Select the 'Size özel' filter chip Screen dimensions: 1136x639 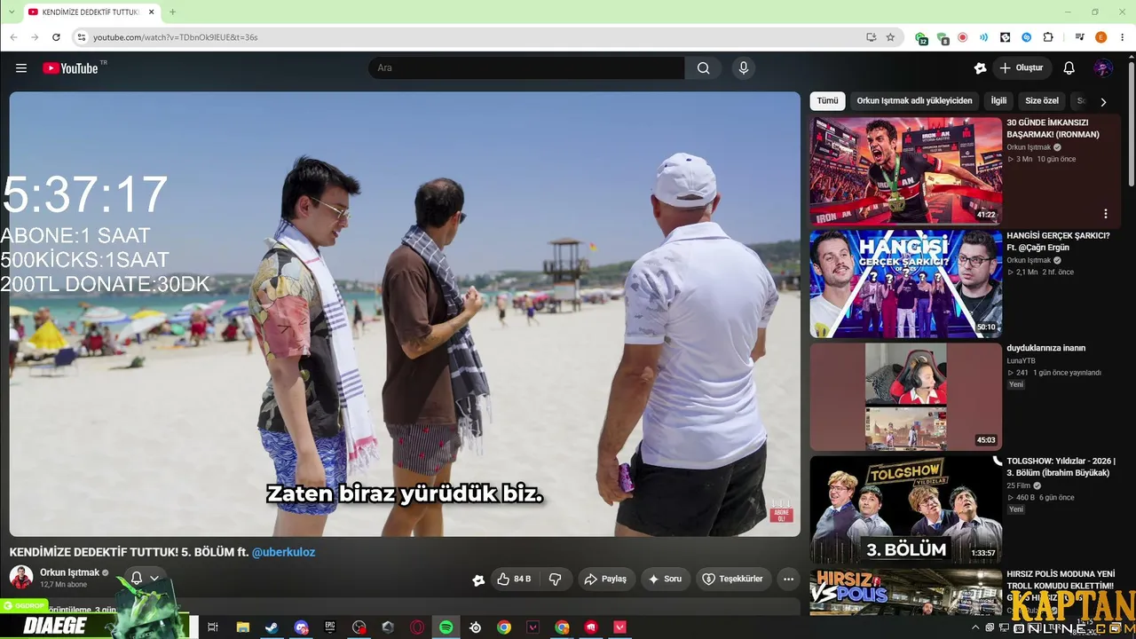tap(1042, 101)
